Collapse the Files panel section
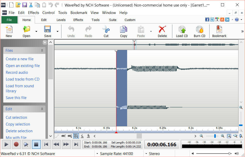The image size is (245, 157). pyautogui.click(x=42, y=50)
